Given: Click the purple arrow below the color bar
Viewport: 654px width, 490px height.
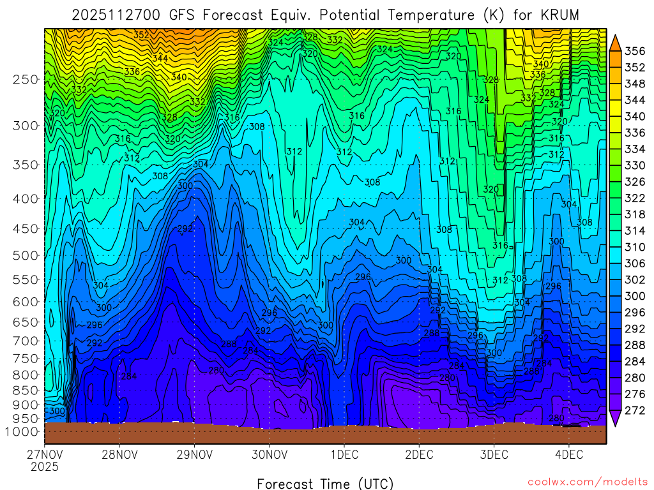Looking at the screenshot, I should (x=615, y=419).
